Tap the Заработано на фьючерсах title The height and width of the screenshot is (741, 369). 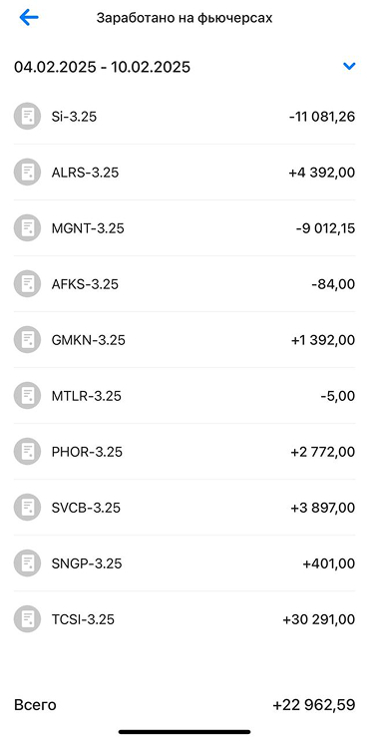click(184, 18)
